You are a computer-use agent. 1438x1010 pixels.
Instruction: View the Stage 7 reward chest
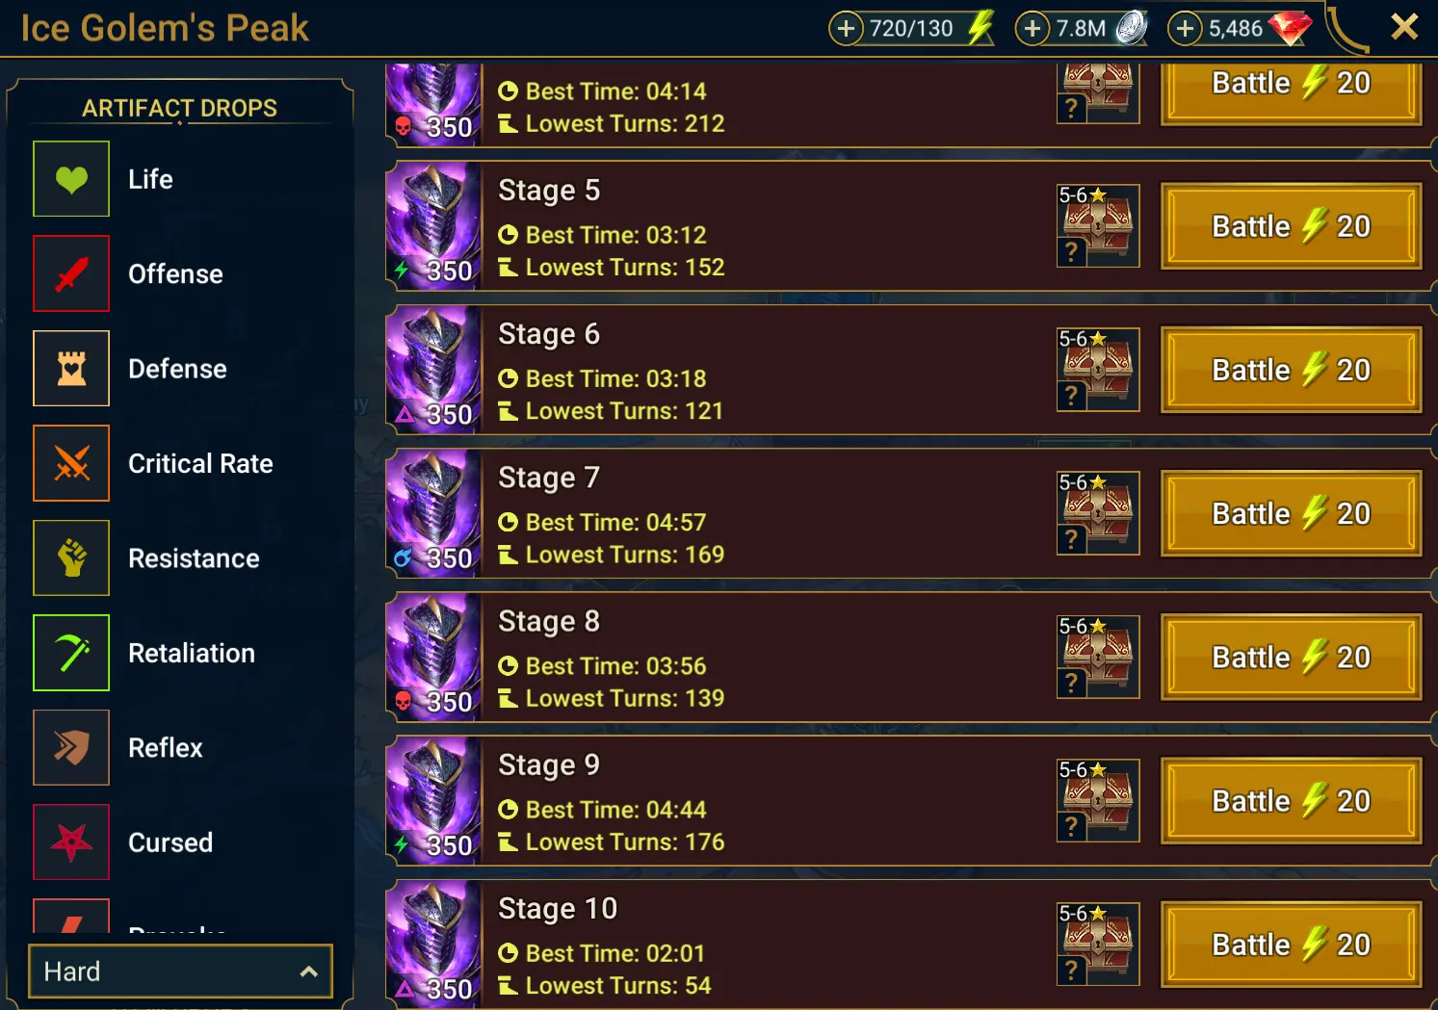[x=1098, y=513]
